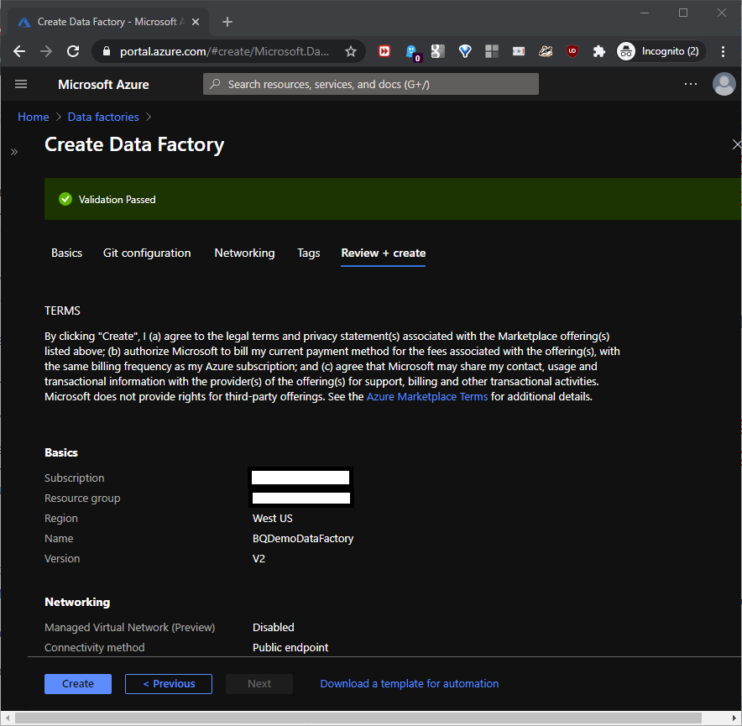Open Download a template for automation link
Image resolution: width=742 pixels, height=726 pixels.
point(410,683)
